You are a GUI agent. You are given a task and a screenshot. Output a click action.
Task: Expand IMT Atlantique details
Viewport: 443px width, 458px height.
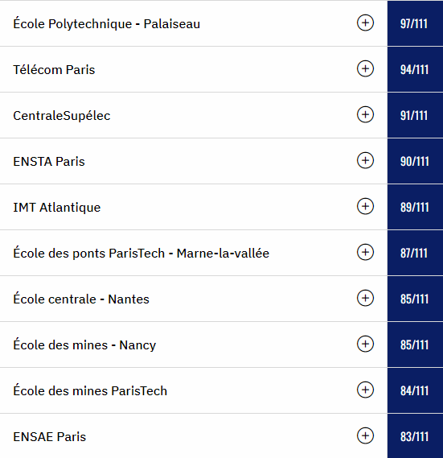pos(365,206)
